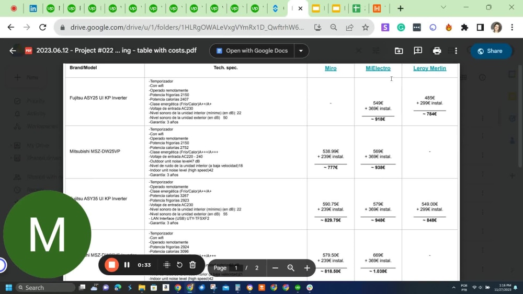Go back with the PDF viewer back arrow

pyautogui.click(x=13, y=51)
